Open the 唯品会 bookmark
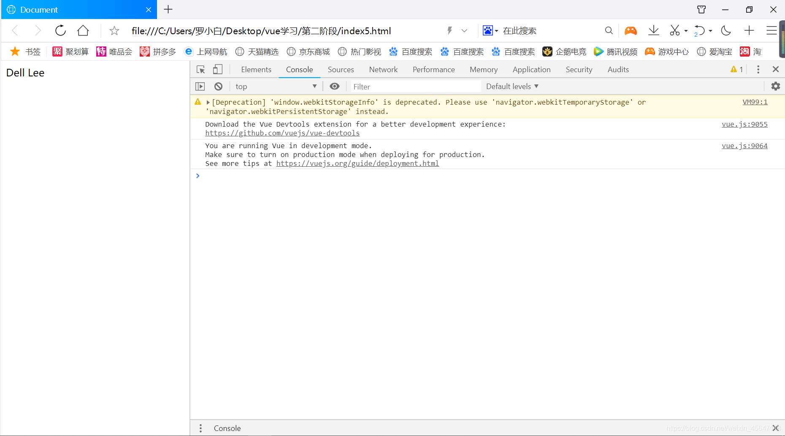 point(114,51)
